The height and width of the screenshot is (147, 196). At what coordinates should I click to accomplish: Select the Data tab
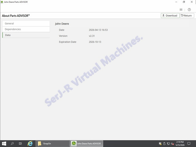coord(26,35)
